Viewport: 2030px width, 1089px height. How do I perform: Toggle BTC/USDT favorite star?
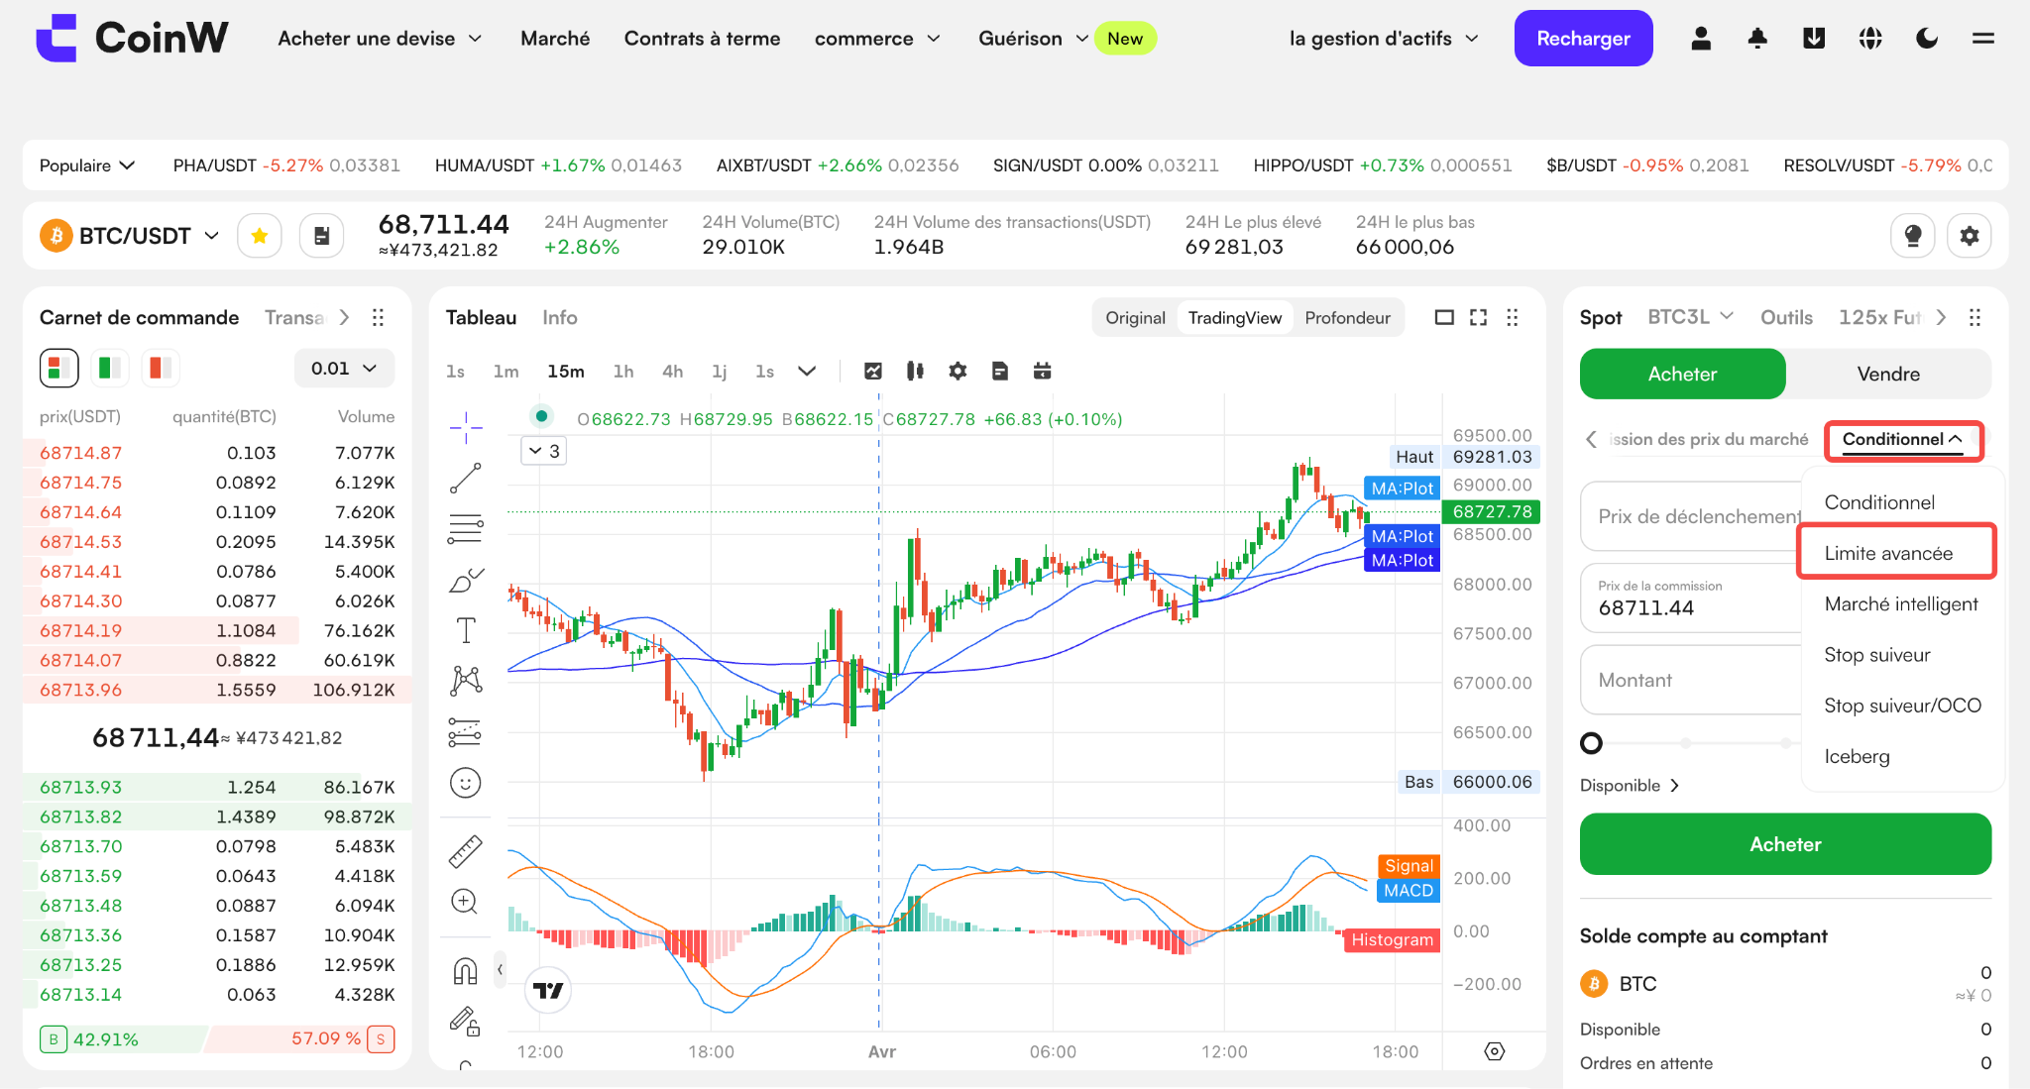pos(260,236)
